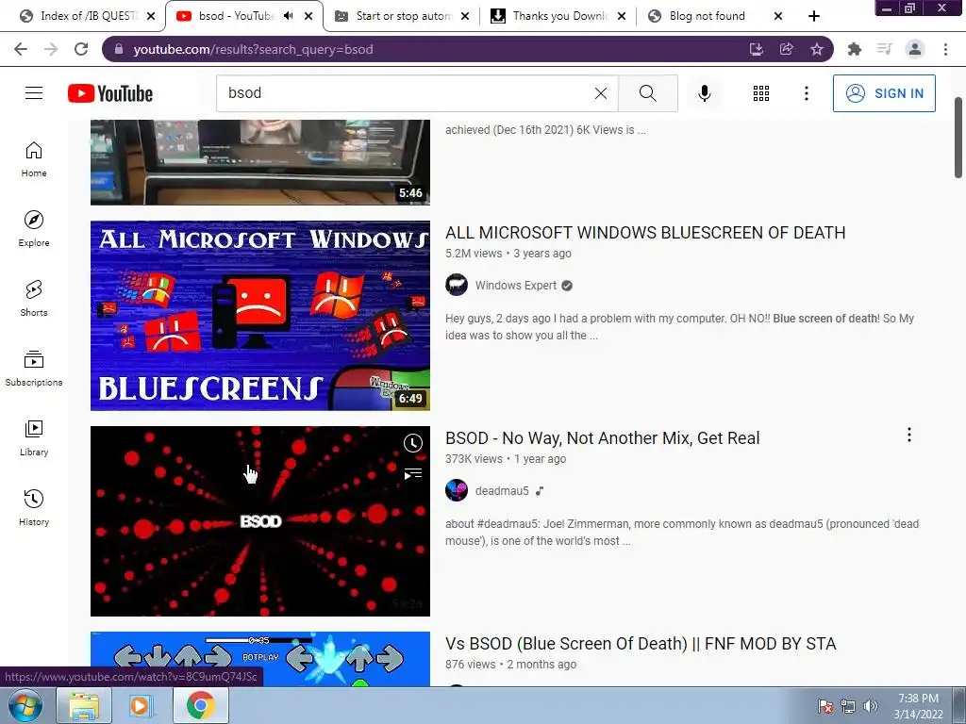Open Windows Media Player from the taskbar
The width and height of the screenshot is (966, 724).
pyautogui.click(x=141, y=705)
